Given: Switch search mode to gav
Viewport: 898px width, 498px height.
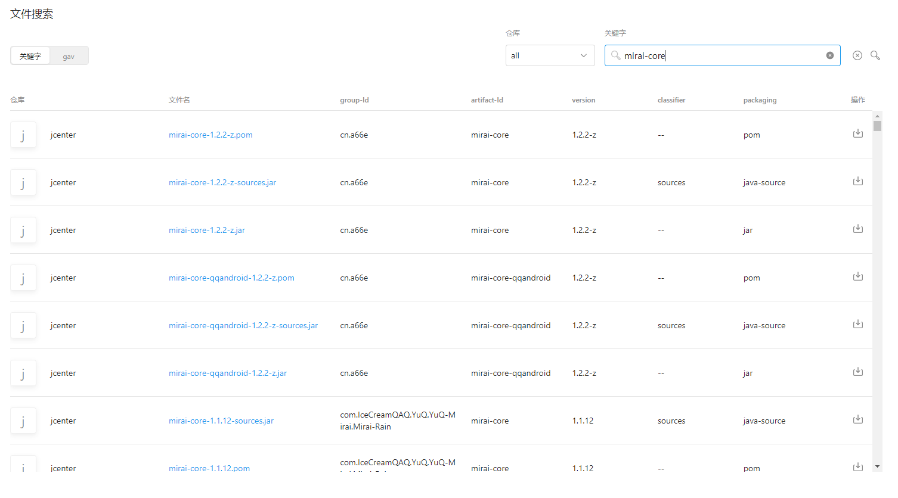Looking at the screenshot, I should click(69, 56).
